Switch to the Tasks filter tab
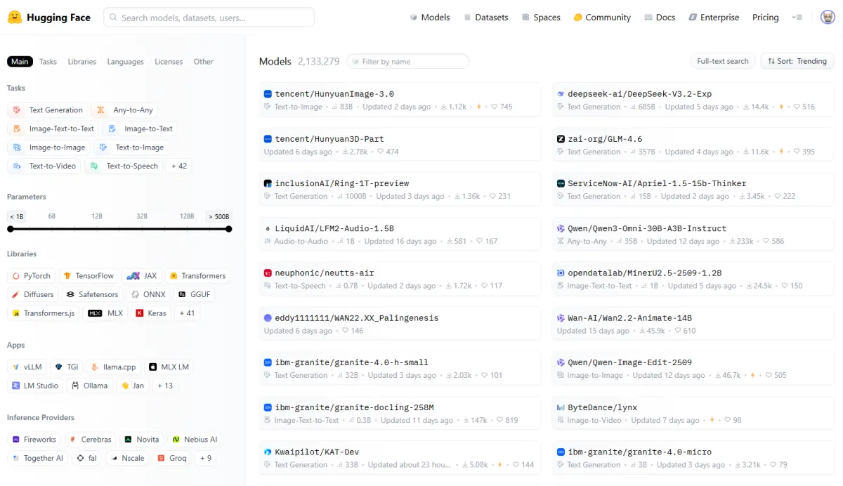Screen dimensions: 843x486 click(x=48, y=62)
